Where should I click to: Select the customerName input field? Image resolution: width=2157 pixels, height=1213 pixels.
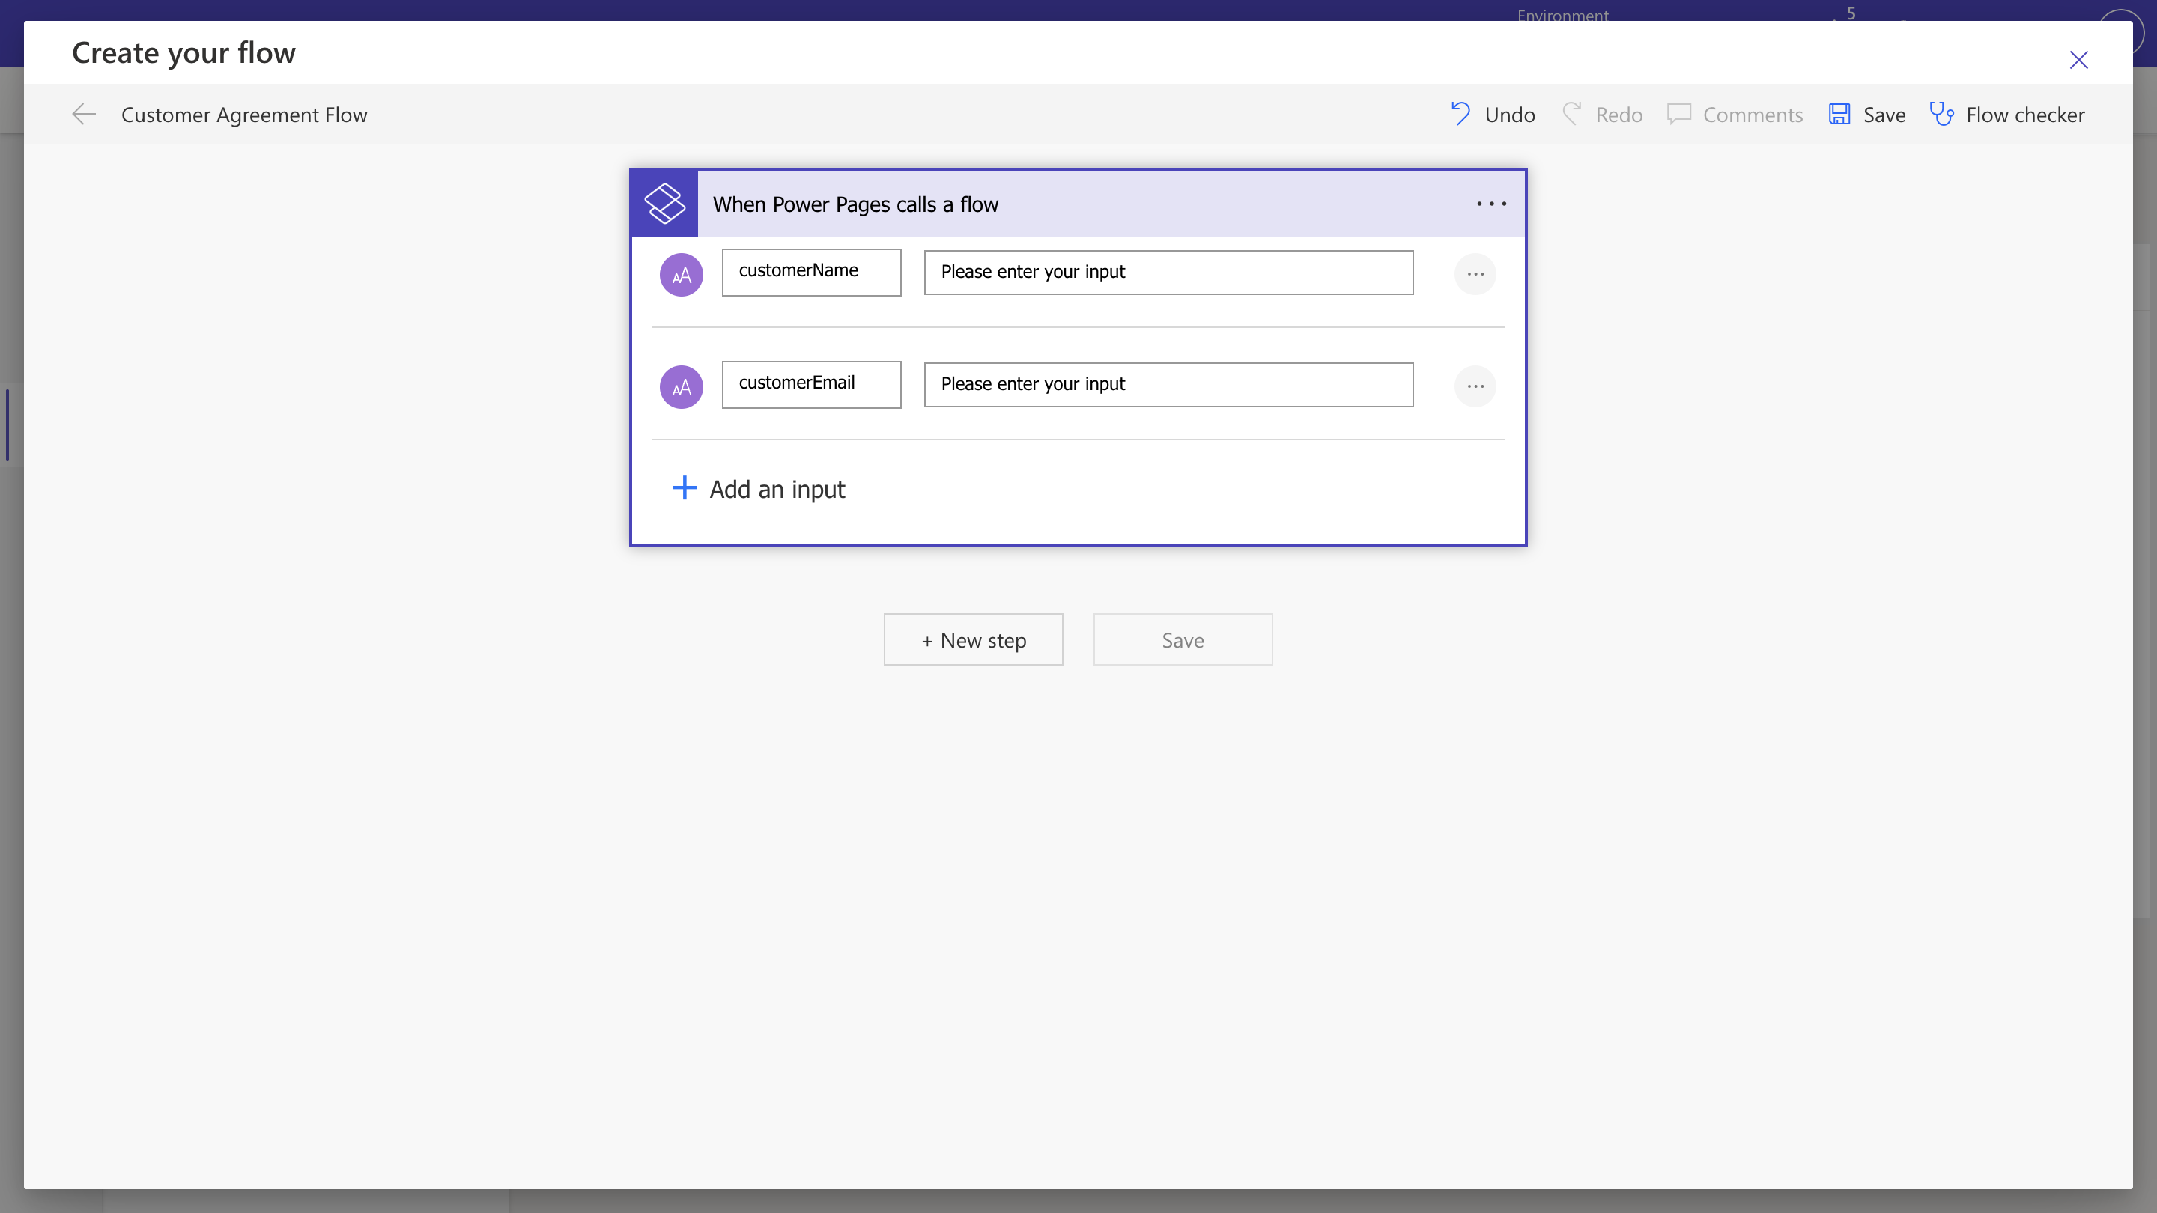[810, 272]
